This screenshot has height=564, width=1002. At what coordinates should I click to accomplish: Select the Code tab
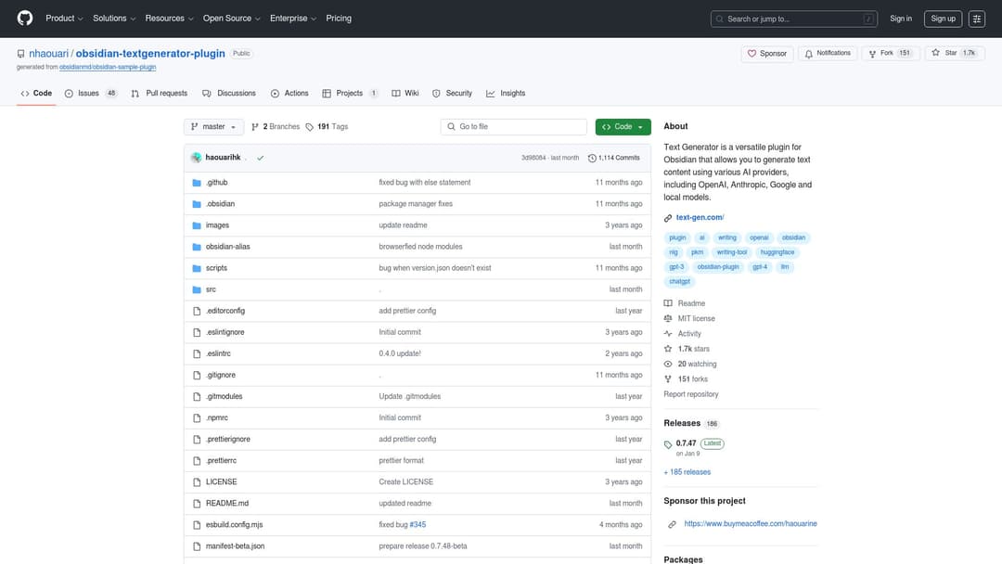pos(36,94)
